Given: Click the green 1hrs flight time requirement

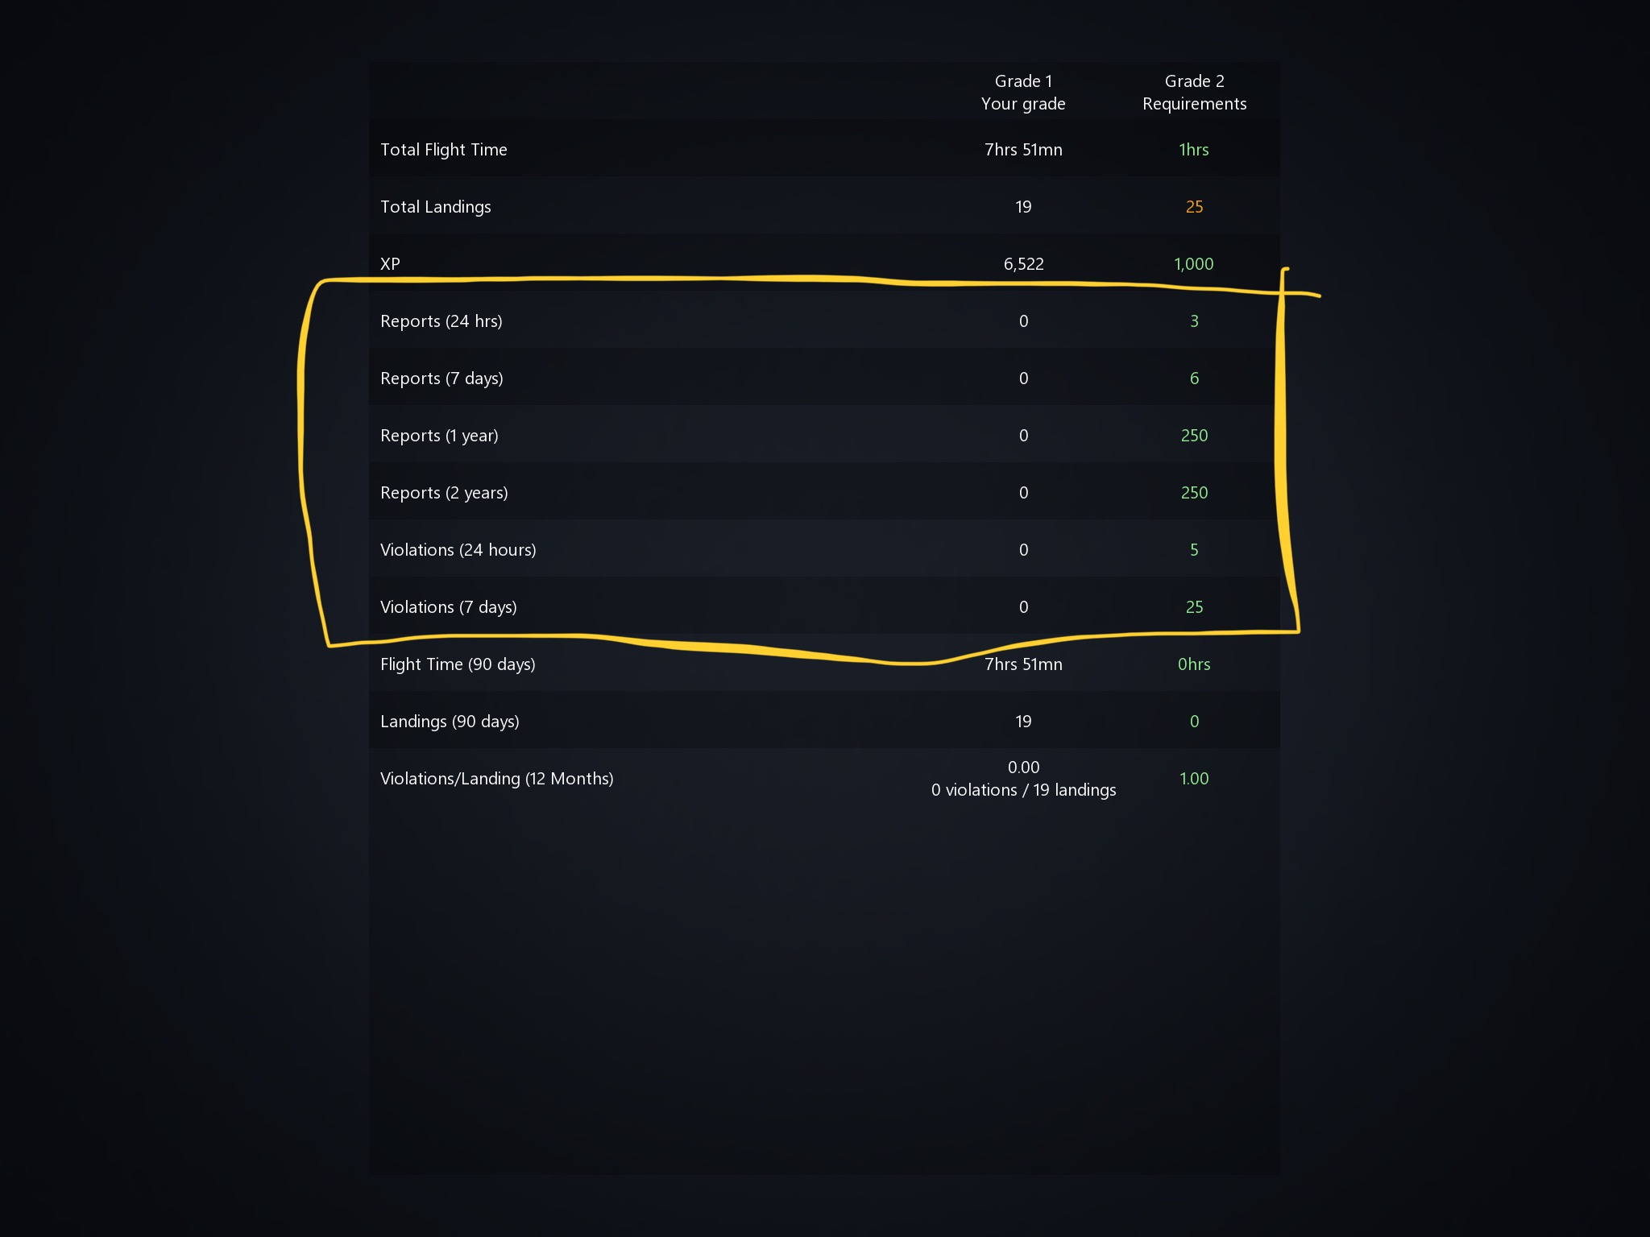Looking at the screenshot, I should point(1193,150).
